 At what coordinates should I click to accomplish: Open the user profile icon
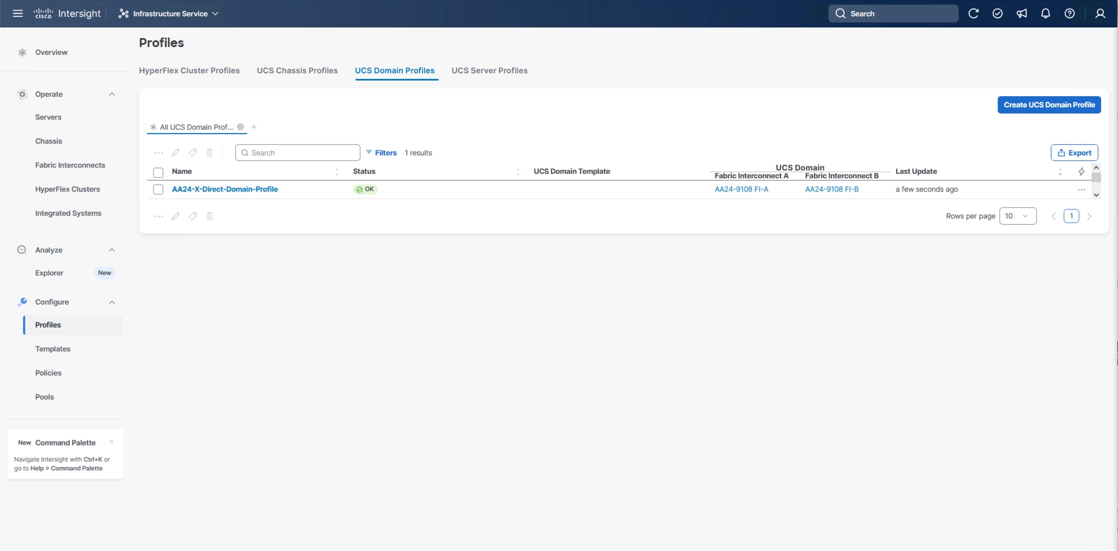[1100, 13]
